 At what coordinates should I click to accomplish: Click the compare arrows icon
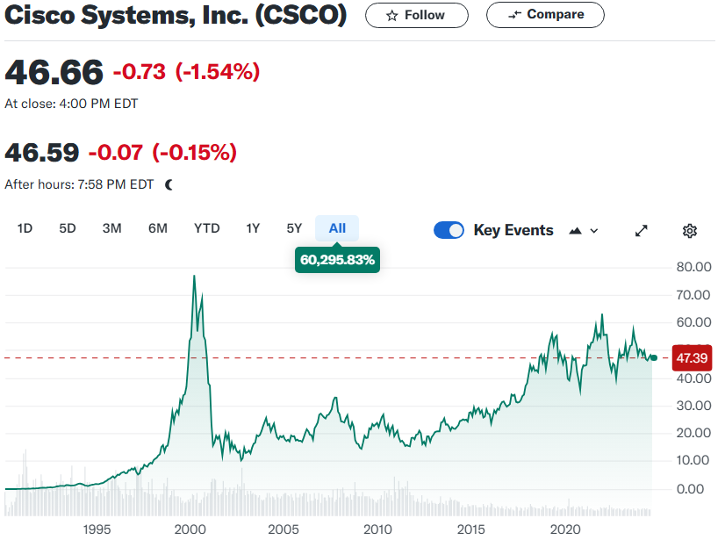(514, 15)
